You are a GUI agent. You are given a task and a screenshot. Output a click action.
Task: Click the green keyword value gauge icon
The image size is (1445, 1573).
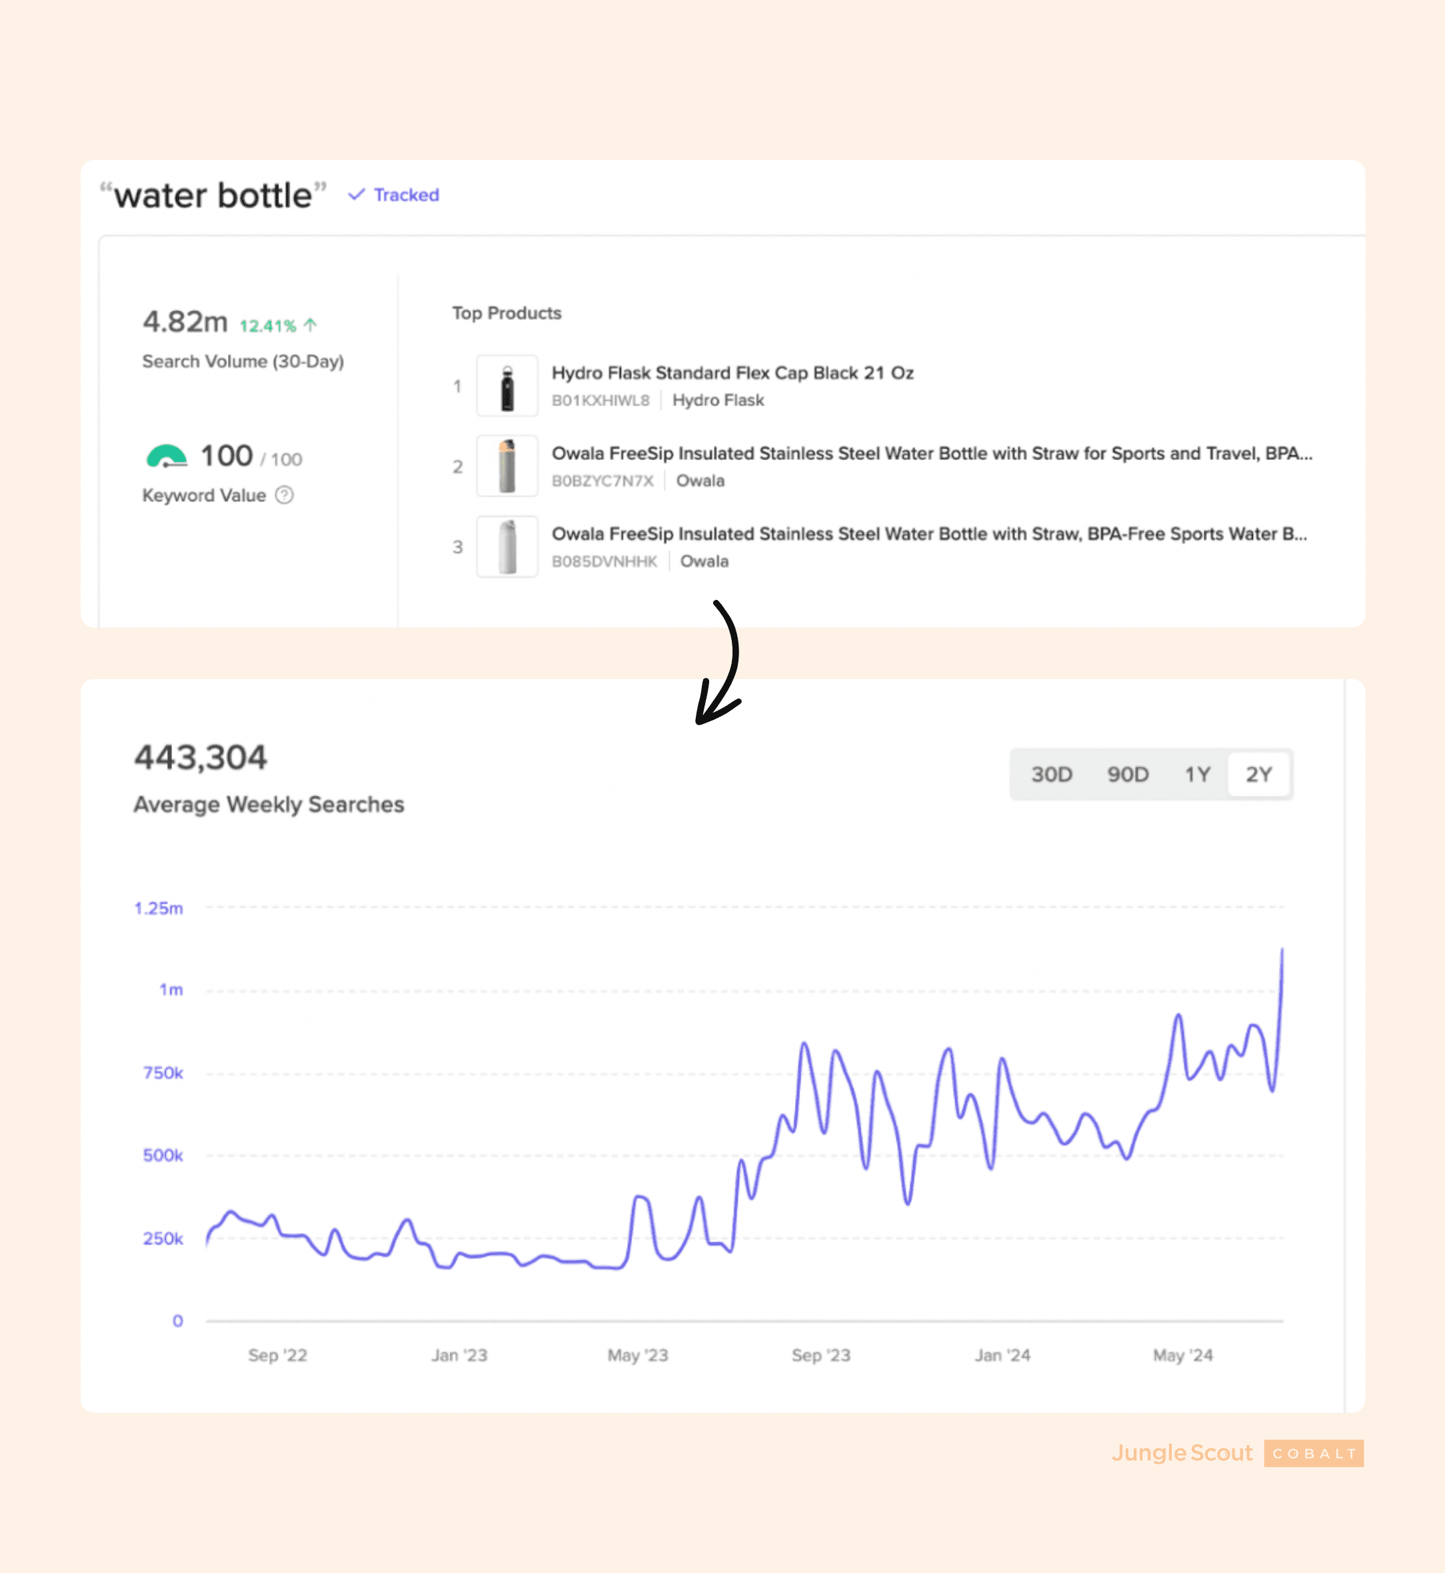tap(167, 456)
